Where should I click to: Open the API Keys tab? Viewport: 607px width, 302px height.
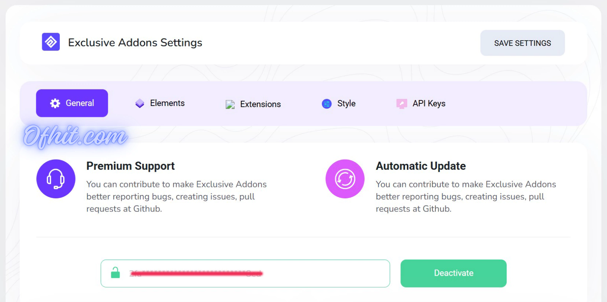click(x=428, y=104)
